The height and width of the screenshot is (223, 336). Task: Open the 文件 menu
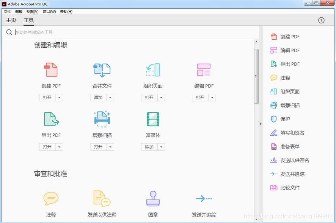click(x=7, y=12)
